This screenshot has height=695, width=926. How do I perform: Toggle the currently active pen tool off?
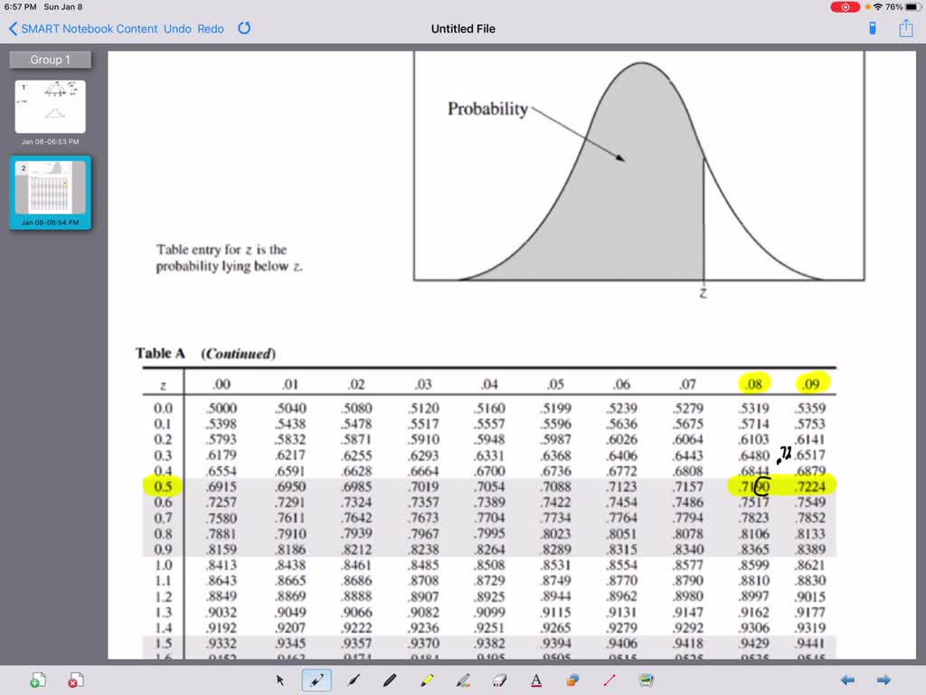(317, 680)
